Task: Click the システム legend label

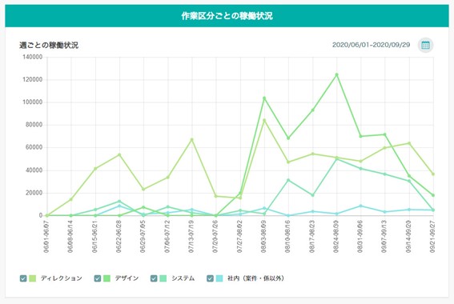Action: [183, 278]
